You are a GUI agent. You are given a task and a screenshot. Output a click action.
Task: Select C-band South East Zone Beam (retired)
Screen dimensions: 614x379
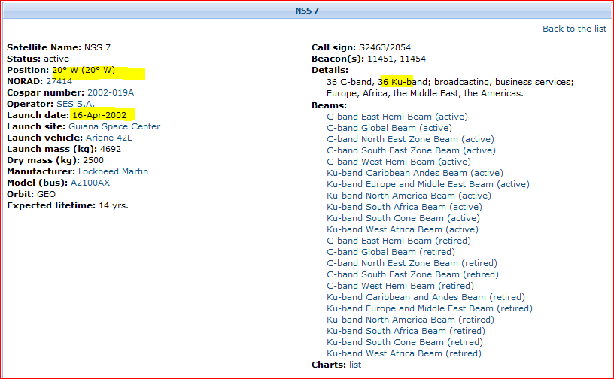pos(412,274)
